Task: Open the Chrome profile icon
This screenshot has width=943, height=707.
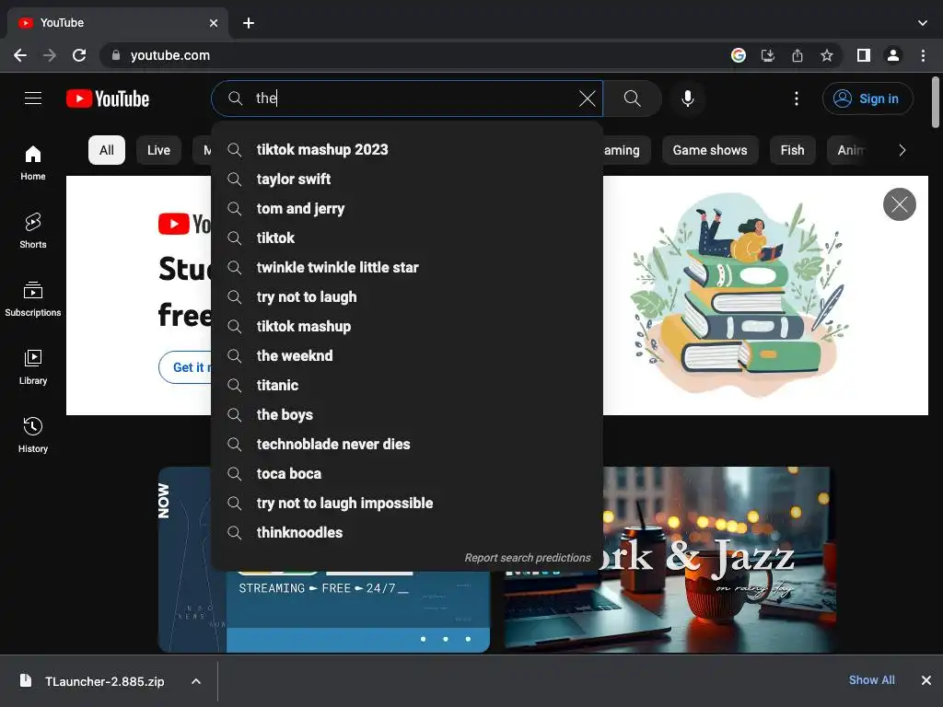Action: point(893,55)
